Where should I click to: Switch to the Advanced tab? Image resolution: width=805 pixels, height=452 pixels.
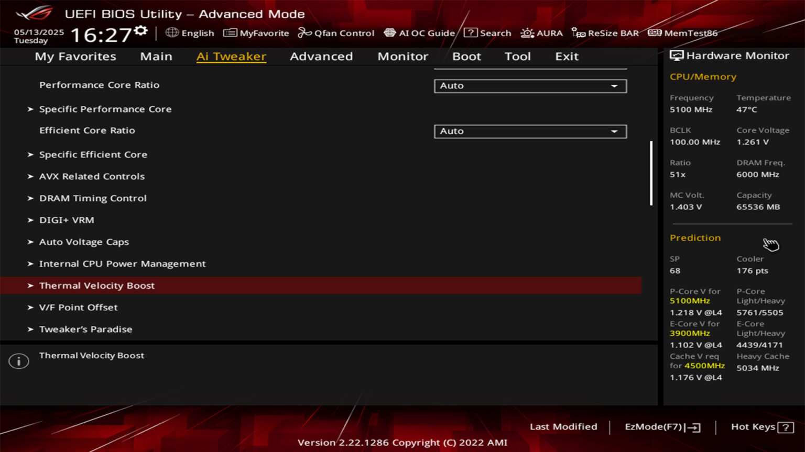(x=321, y=56)
